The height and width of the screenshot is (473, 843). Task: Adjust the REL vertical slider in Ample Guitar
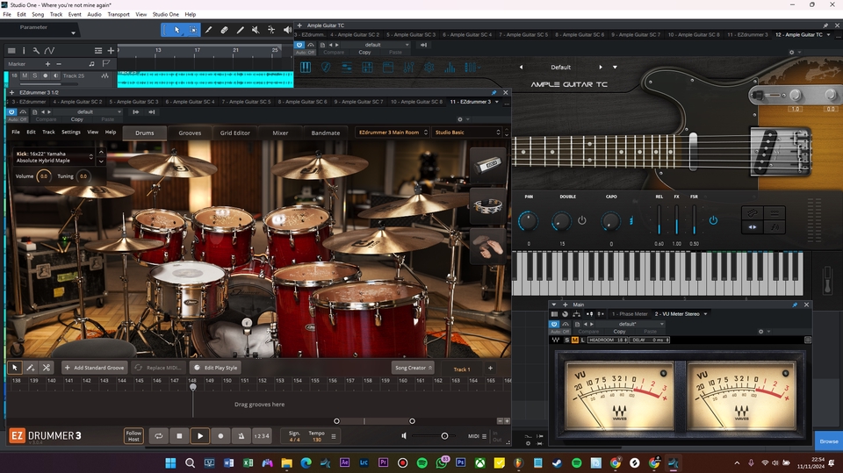pos(659,220)
